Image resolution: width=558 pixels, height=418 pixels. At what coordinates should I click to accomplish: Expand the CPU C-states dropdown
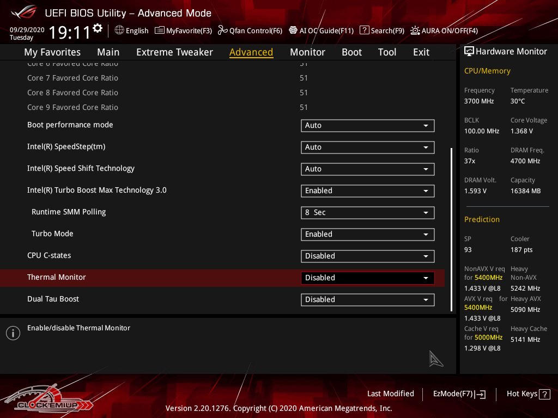(367, 256)
